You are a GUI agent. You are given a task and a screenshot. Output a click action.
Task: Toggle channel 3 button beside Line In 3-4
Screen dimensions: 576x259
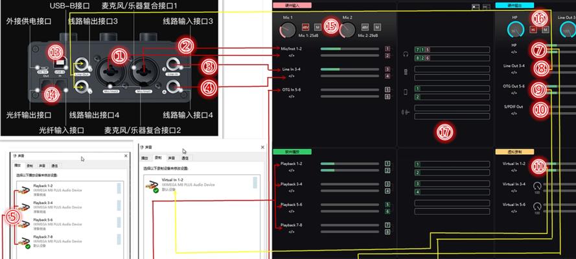(387, 69)
